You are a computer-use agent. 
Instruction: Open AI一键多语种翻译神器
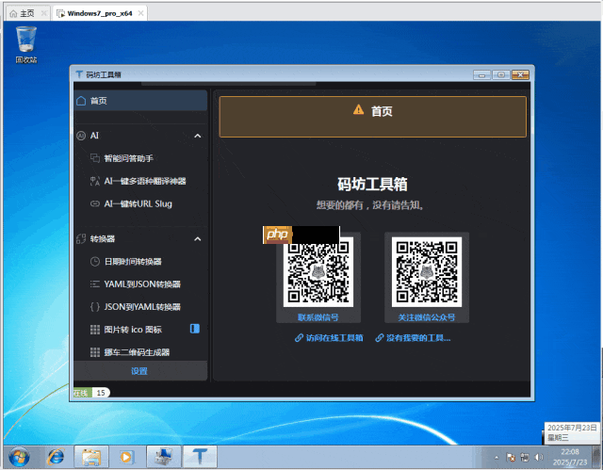pos(145,181)
